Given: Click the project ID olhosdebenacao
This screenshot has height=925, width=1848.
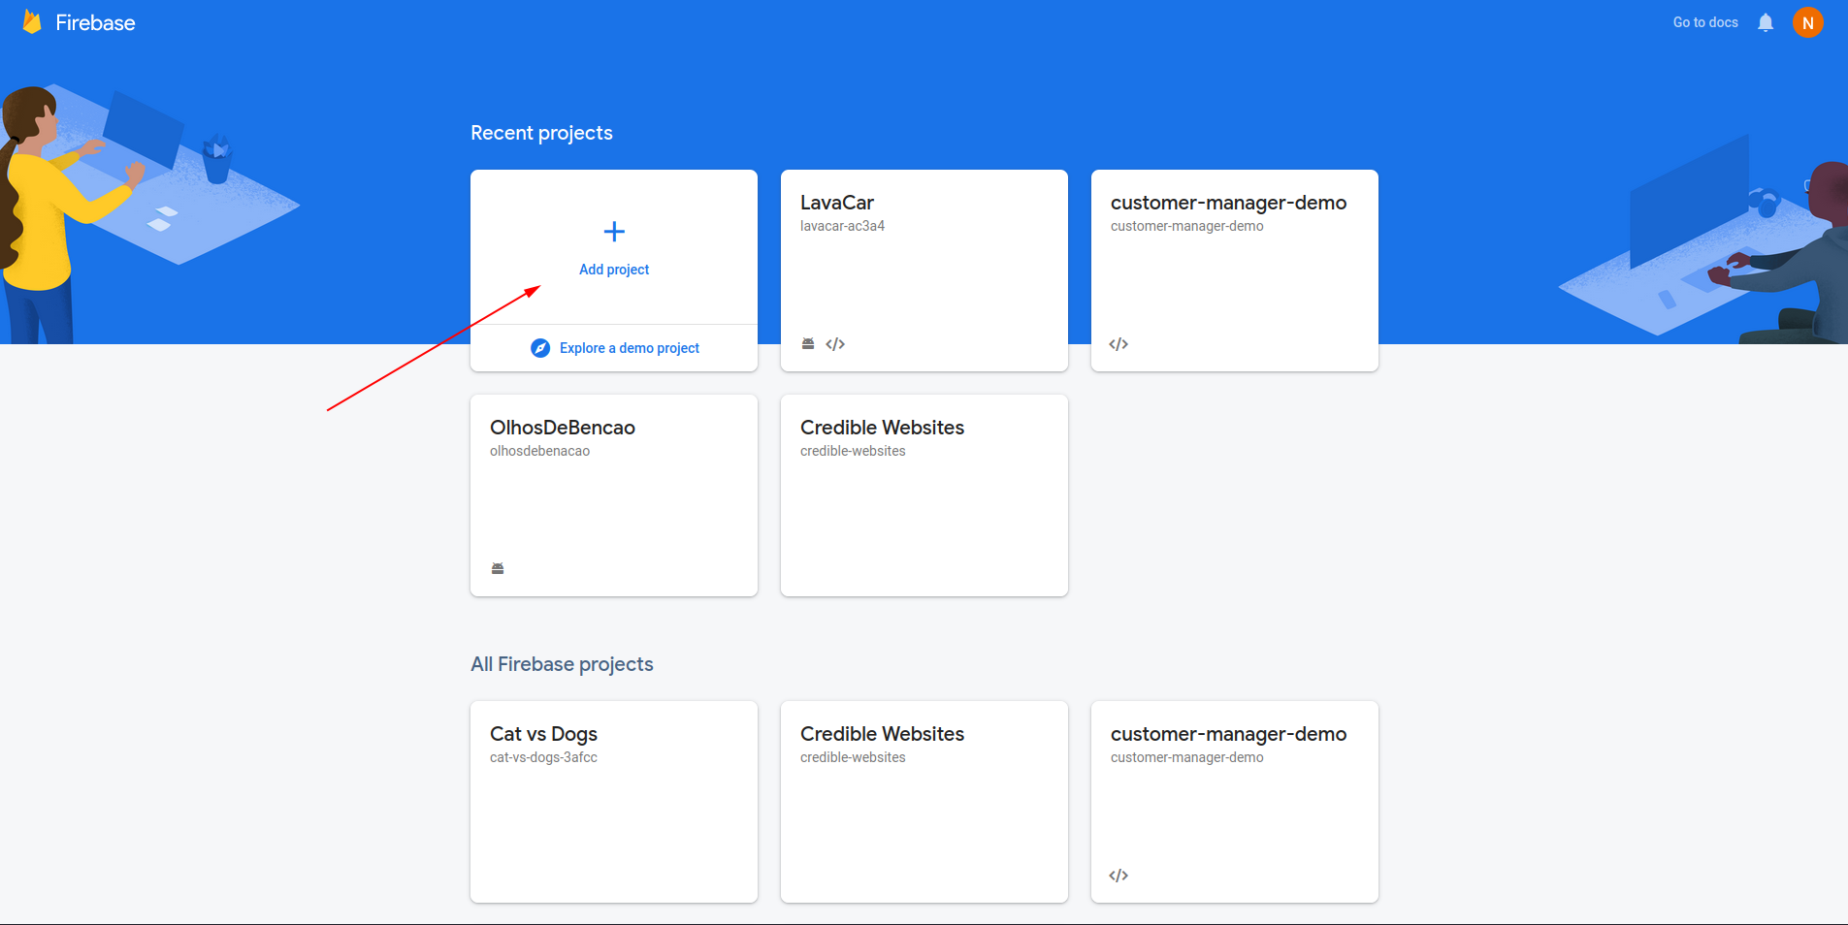Looking at the screenshot, I should [x=539, y=451].
